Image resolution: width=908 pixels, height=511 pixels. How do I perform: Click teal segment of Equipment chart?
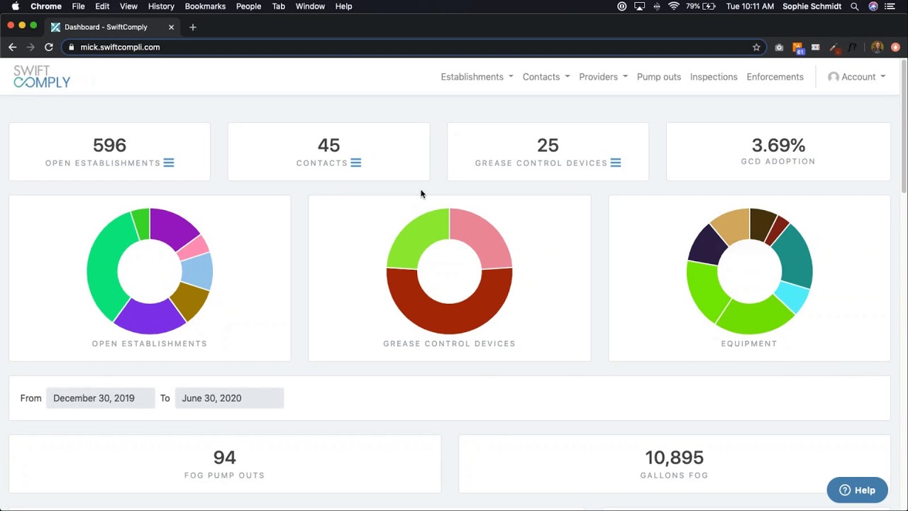pos(797,257)
